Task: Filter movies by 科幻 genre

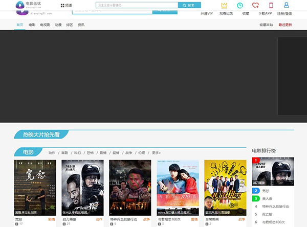Action: 77,153
